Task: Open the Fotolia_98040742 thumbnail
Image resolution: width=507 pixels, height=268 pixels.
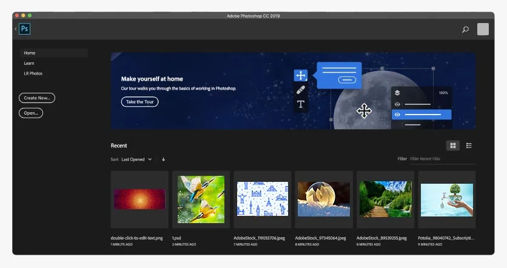Action: [x=447, y=199]
